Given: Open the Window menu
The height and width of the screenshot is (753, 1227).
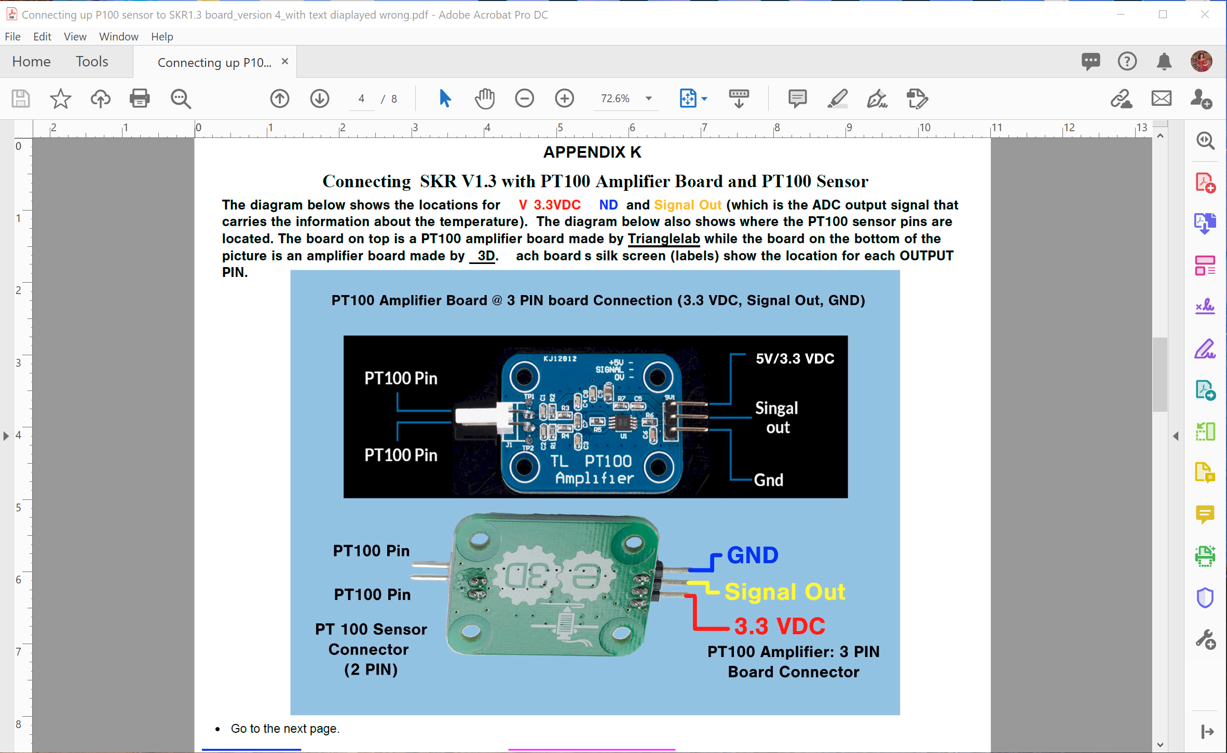Looking at the screenshot, I should pyautogui.click(x=118, y=36).
